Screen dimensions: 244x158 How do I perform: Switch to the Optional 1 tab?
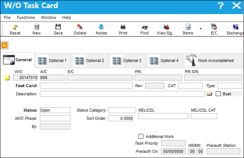pyautogui.click(x=53, y=60)
